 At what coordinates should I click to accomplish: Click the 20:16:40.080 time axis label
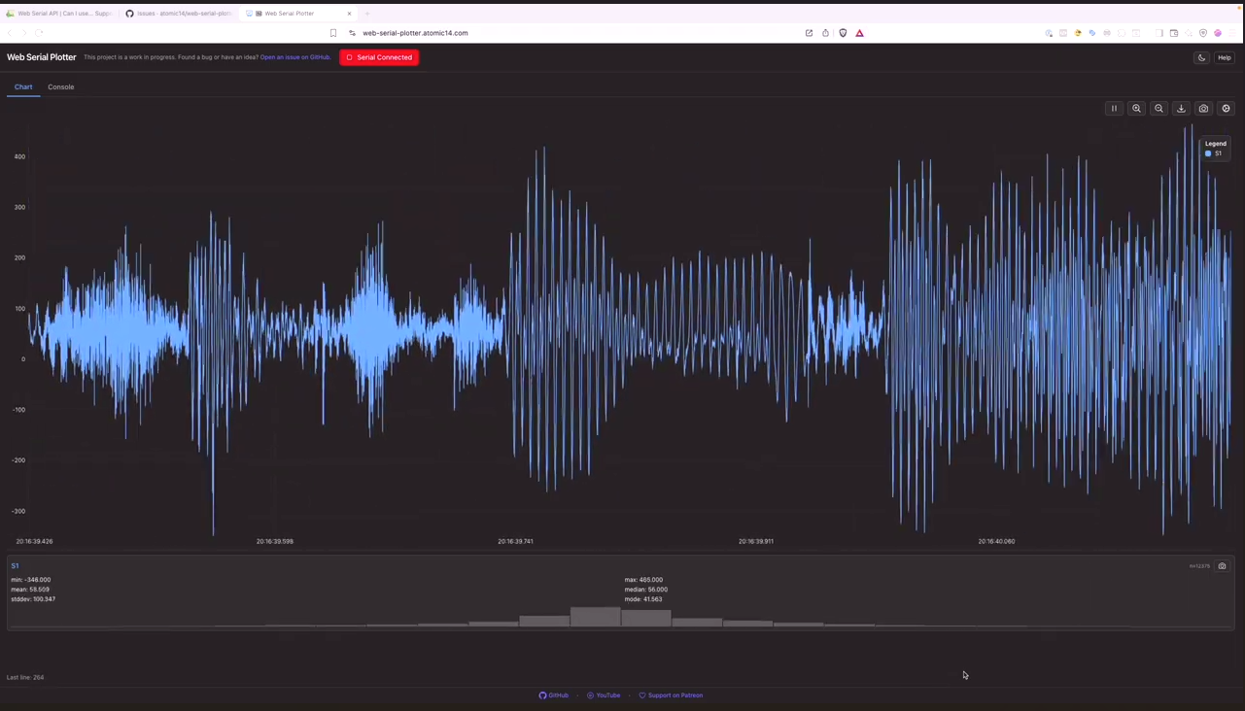coord(996,541)
